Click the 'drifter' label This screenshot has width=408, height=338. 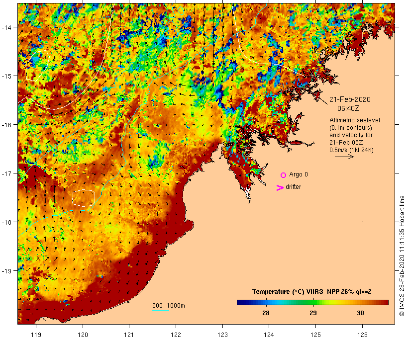click(x=293, y=187)
